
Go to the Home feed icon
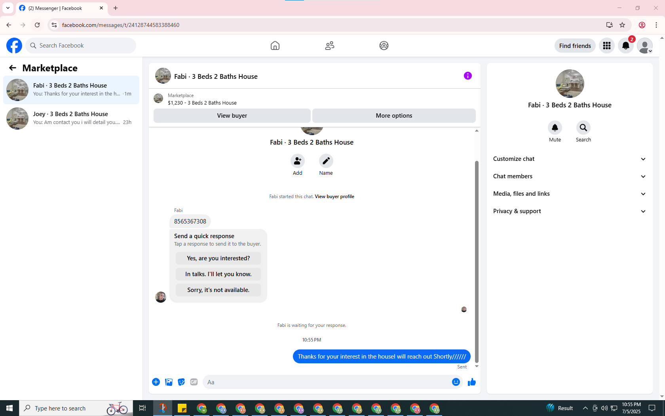click(x=275, y=46)
